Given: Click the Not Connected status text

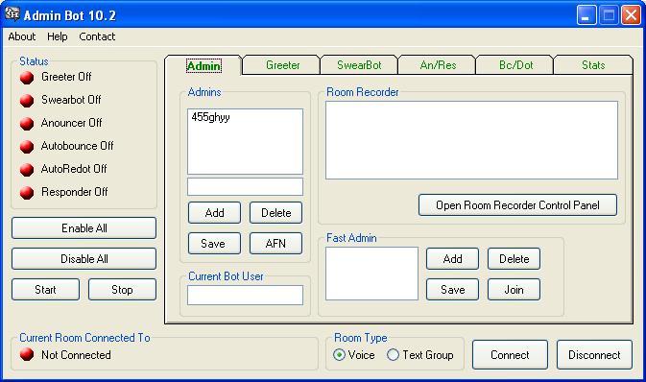Looking at the screenshot, I should [76, 355].
